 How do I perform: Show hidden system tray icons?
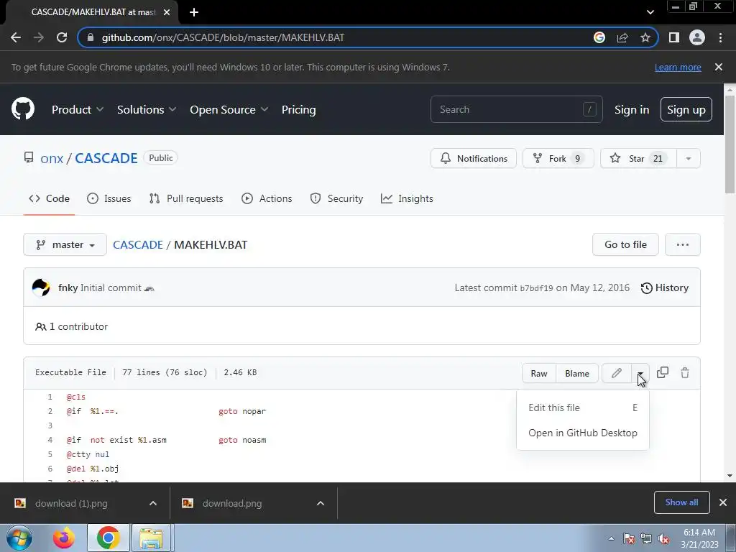click(x=611, y=538)
